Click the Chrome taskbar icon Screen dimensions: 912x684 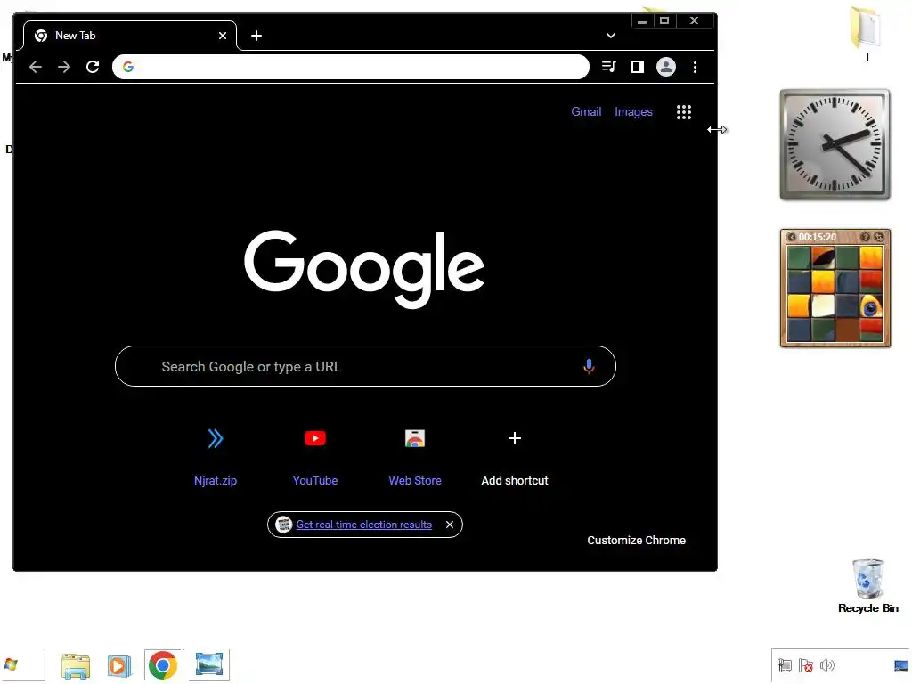tap(163, 664)
